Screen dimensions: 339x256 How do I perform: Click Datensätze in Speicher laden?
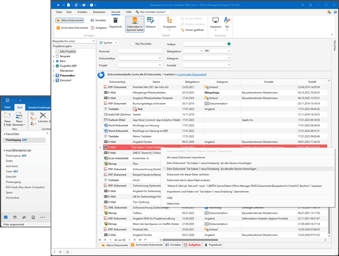(x=134, y=24)
